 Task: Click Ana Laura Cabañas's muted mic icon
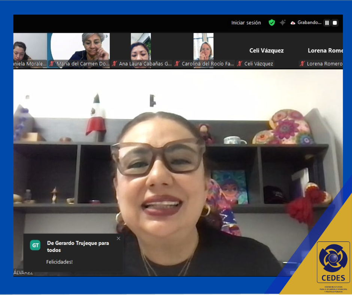(x=115, y=64)
